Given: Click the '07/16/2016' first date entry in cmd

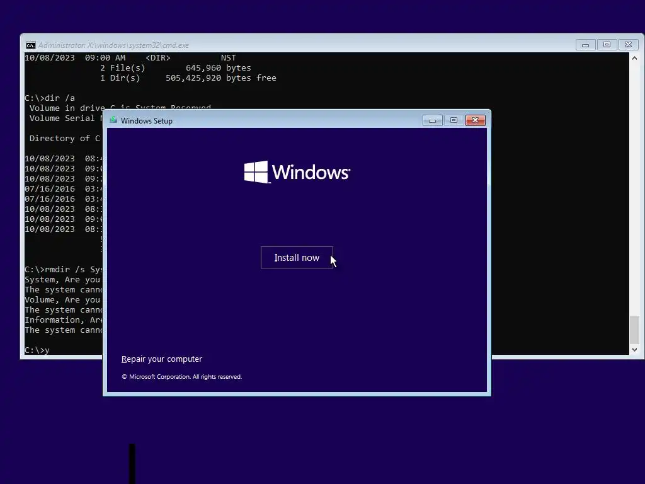Looking at the screenshot, I should [x=50, y=189].
